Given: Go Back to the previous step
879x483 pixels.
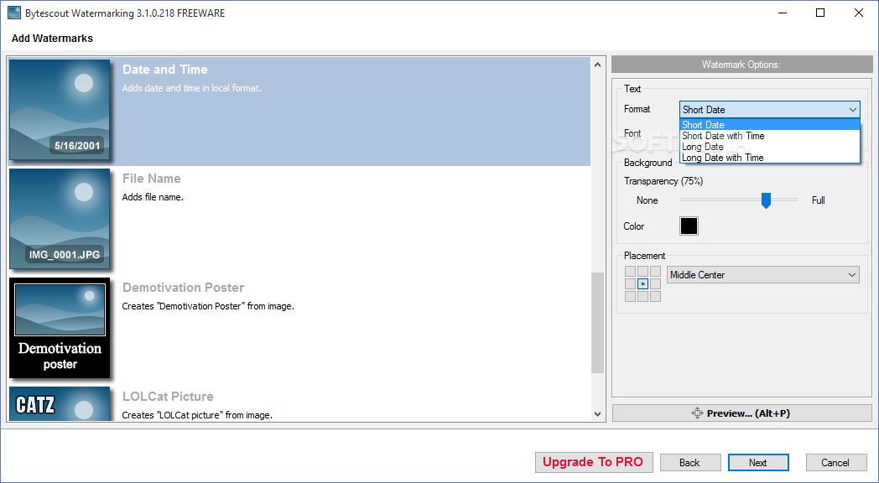Looking at the screenshot, I should point(690,463).
